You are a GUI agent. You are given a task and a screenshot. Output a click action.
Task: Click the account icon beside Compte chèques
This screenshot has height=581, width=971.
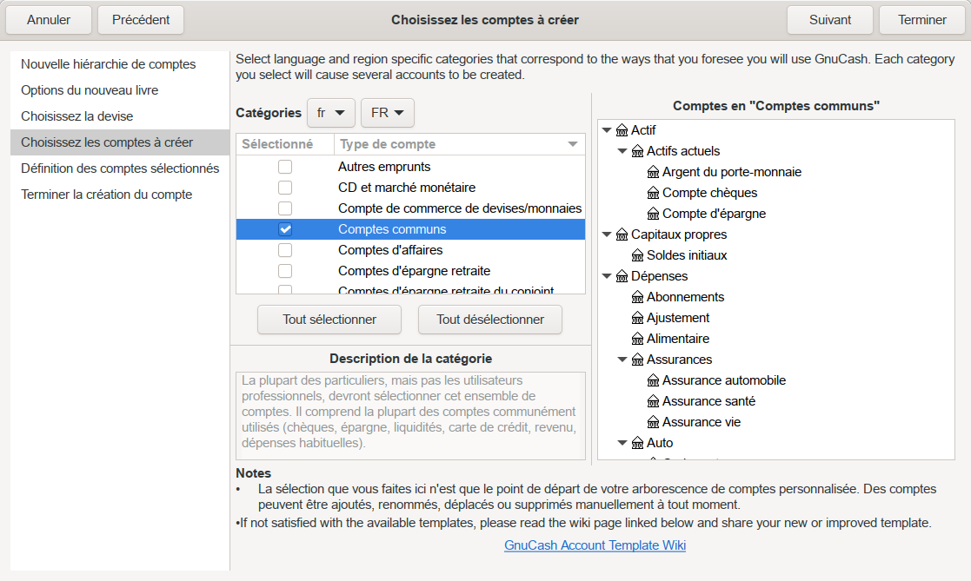[x=653, y=193]
